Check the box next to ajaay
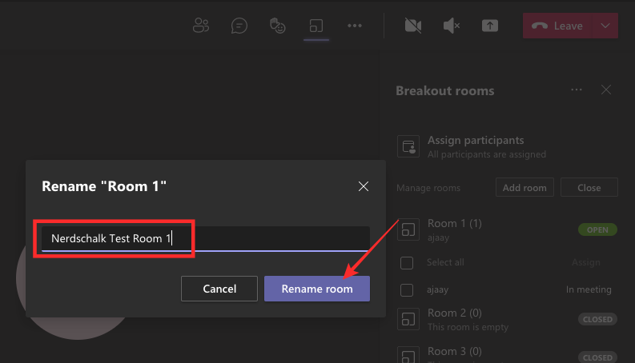Viewport: 635px width, 363px height. tap(407, 289)
